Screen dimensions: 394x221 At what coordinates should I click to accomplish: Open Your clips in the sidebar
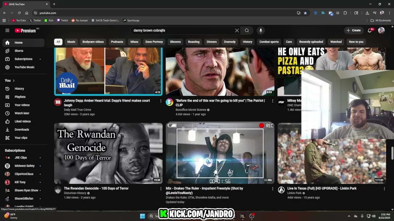tap(23, 138)
